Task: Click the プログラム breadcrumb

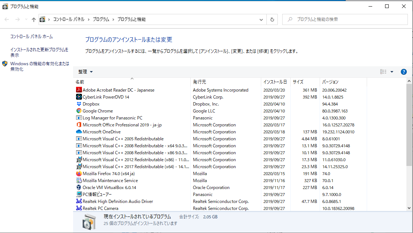Action: point(101,19)
